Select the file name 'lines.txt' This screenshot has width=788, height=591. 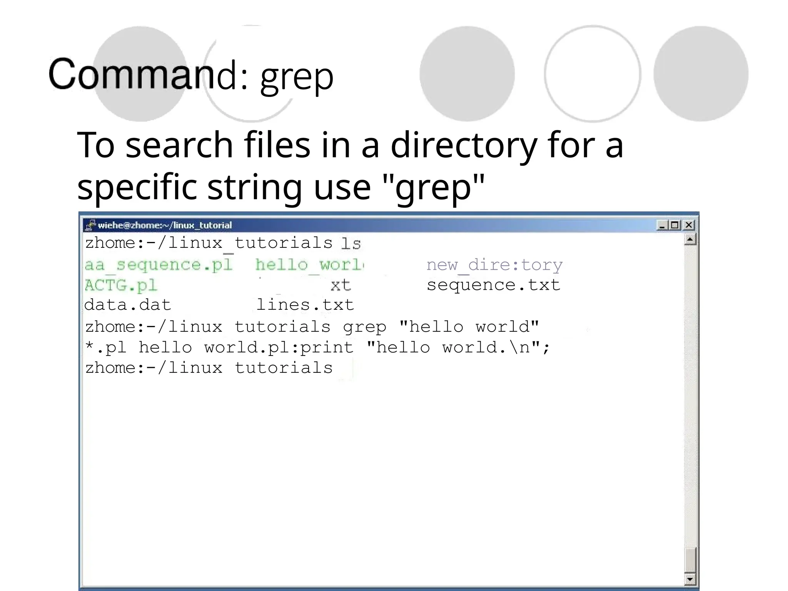[305, 305]
